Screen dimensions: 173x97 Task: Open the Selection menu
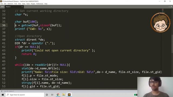[x=10, y=4]
